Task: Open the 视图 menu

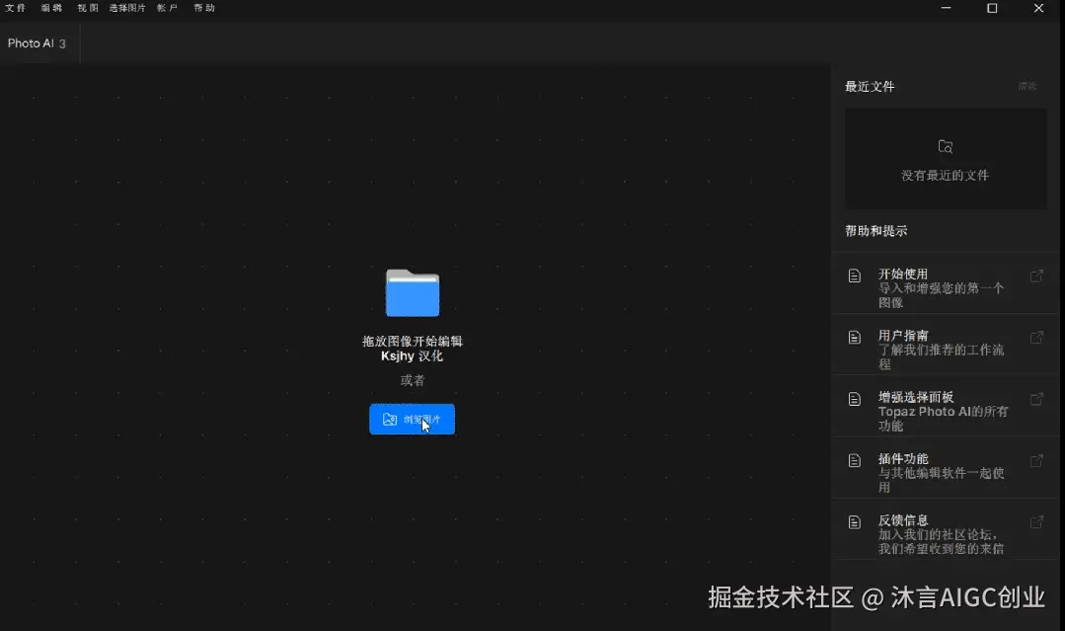Action: [x=88, y=8]
